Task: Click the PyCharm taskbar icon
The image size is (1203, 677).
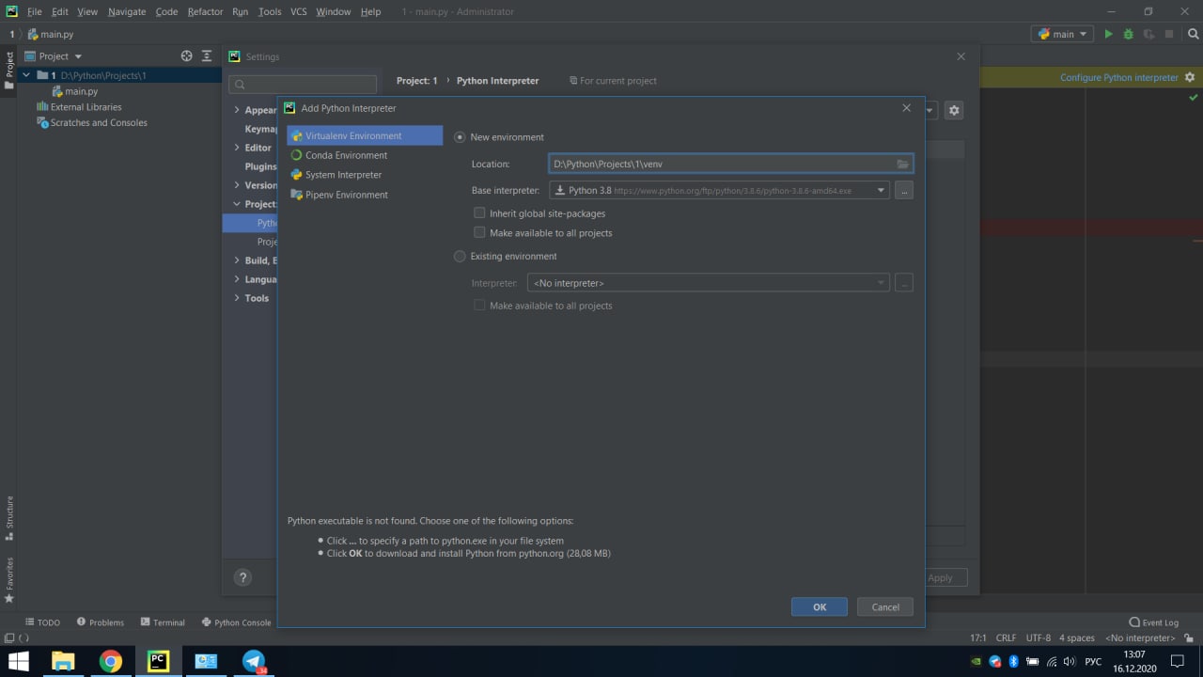Action: (x=158, y=661)
